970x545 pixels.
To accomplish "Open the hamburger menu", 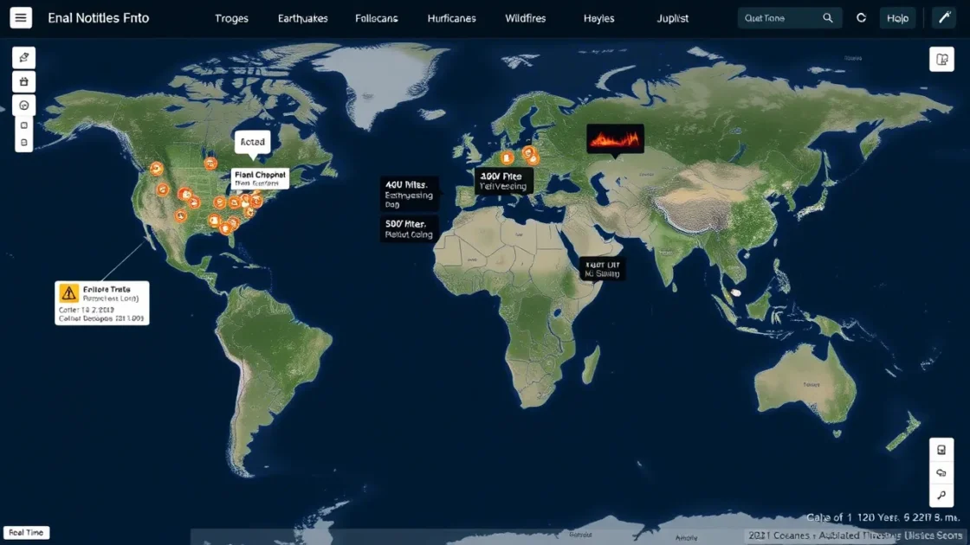I will 21,17.
